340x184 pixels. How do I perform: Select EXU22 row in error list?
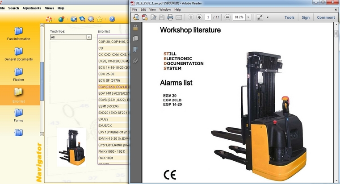coord(113,119)
